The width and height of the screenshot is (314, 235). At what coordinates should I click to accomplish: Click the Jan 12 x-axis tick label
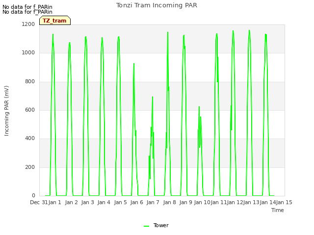[x=235, y=202]
